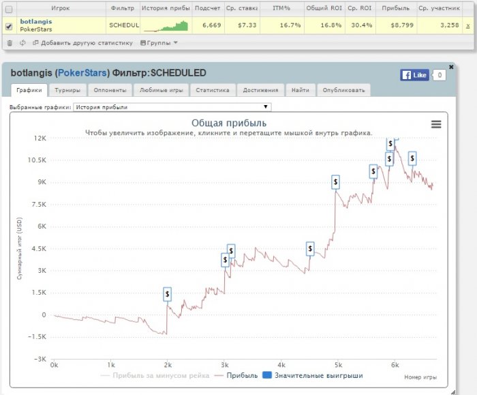
Task: Open botlangis player link in the table
Action: (x=36, y=22)
